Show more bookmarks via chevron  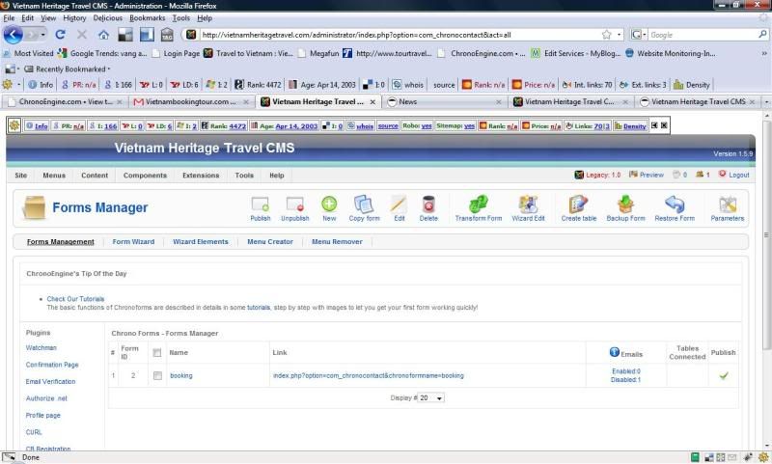click(x=764, y=53)
